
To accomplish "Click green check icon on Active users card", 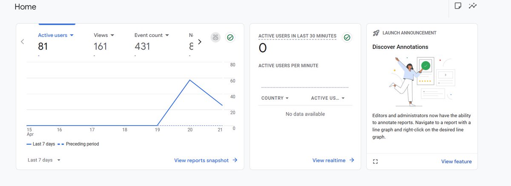I will click(230, 37).
